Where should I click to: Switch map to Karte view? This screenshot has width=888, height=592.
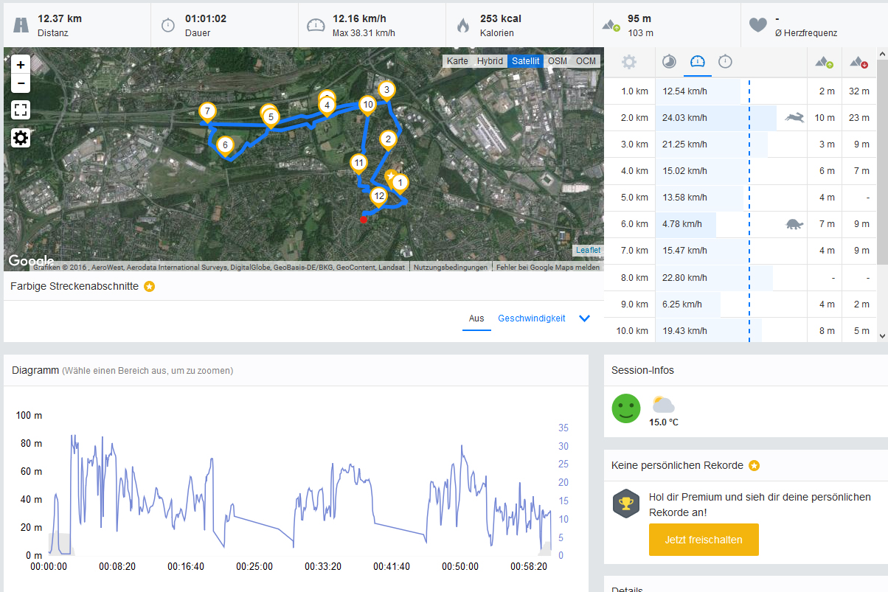pyautogui.click(x=457, y=61)
